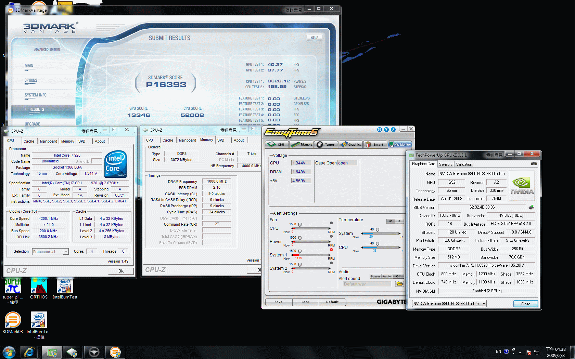Go to SYSTEM INFO in 3DMark Vantage
Viewport: 575px width, 359px height.
pos(36,95)
